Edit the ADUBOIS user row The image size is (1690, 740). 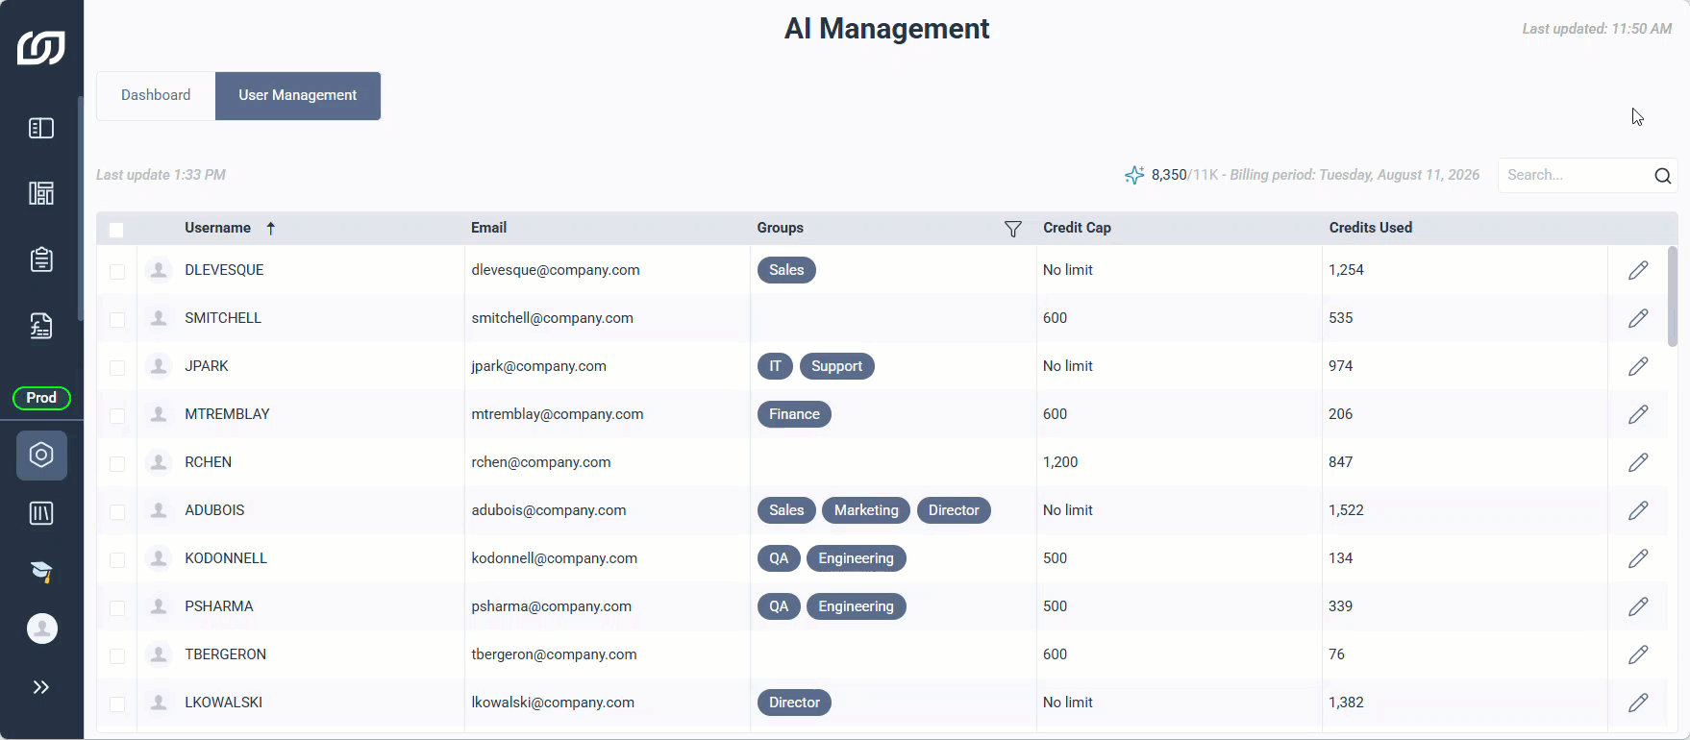click(1638, 510)
